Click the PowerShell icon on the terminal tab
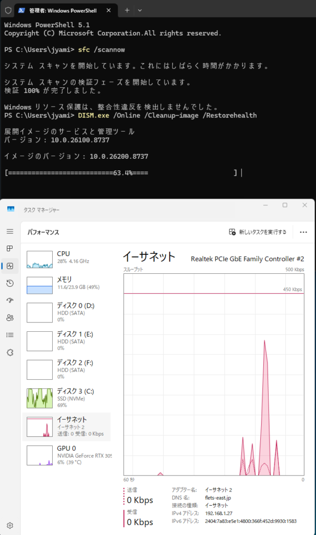Image resolution: width=316 pixels, height=535 pixels. coord(21,10)
